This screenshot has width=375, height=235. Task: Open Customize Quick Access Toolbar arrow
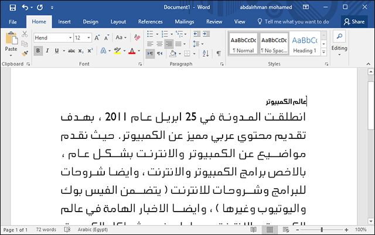(52, 8)
